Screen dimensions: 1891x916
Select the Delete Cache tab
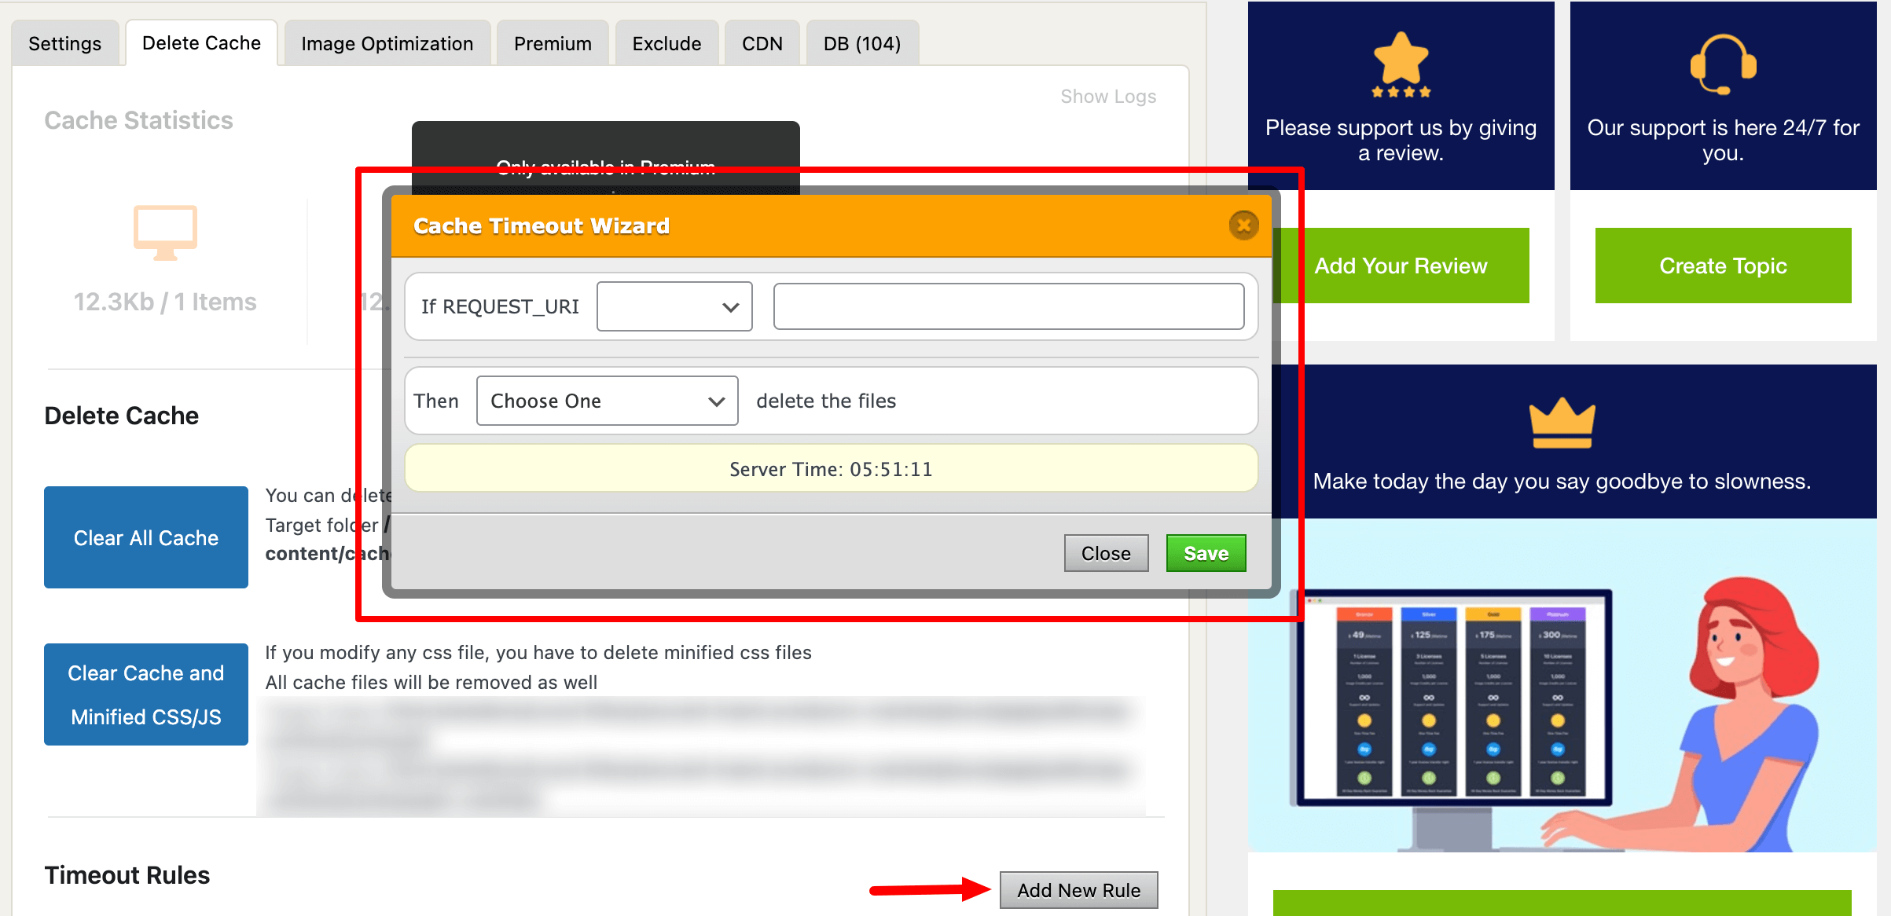[201, 43]
